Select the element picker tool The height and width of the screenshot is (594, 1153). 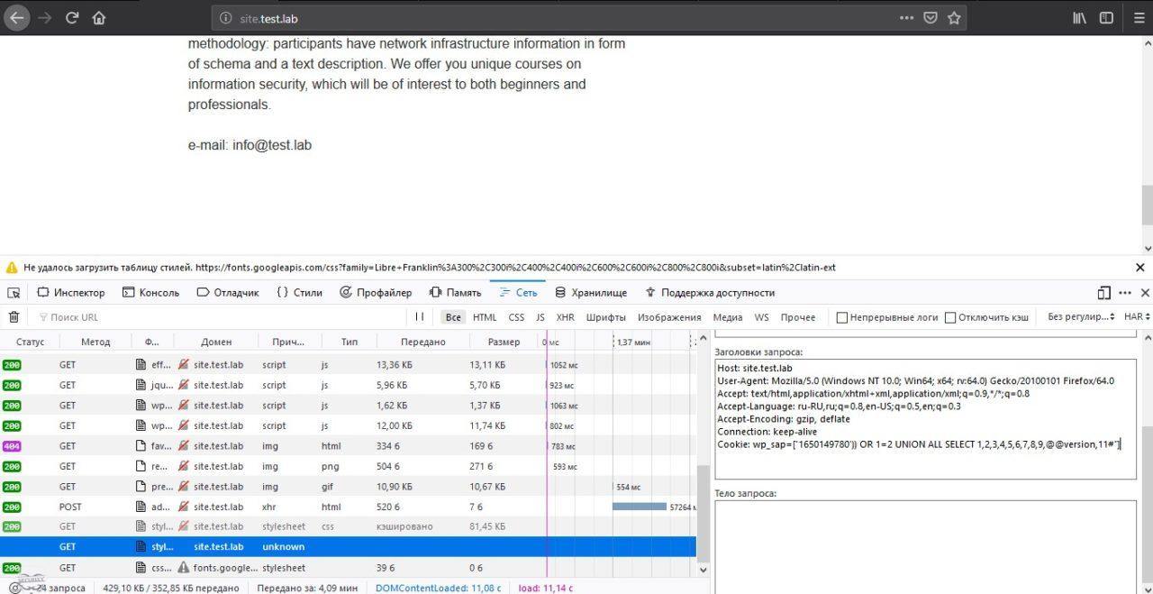(13, 292)
